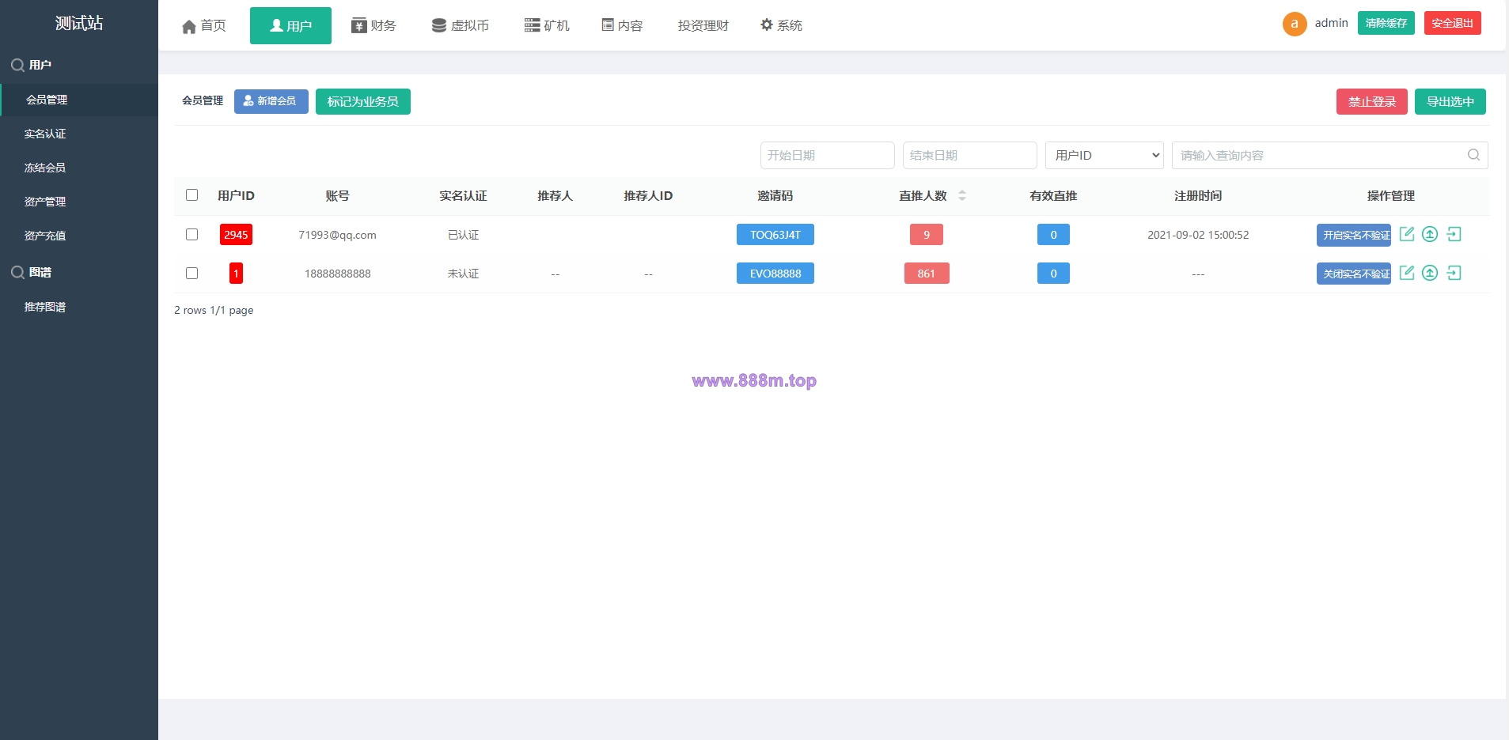Screen dimensions: 1509x740
Task: Open the 内容 top menu
Action: 622,25
